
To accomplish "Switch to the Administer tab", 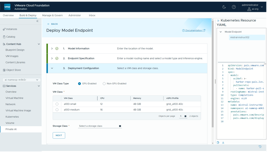I will coord(75,15).
